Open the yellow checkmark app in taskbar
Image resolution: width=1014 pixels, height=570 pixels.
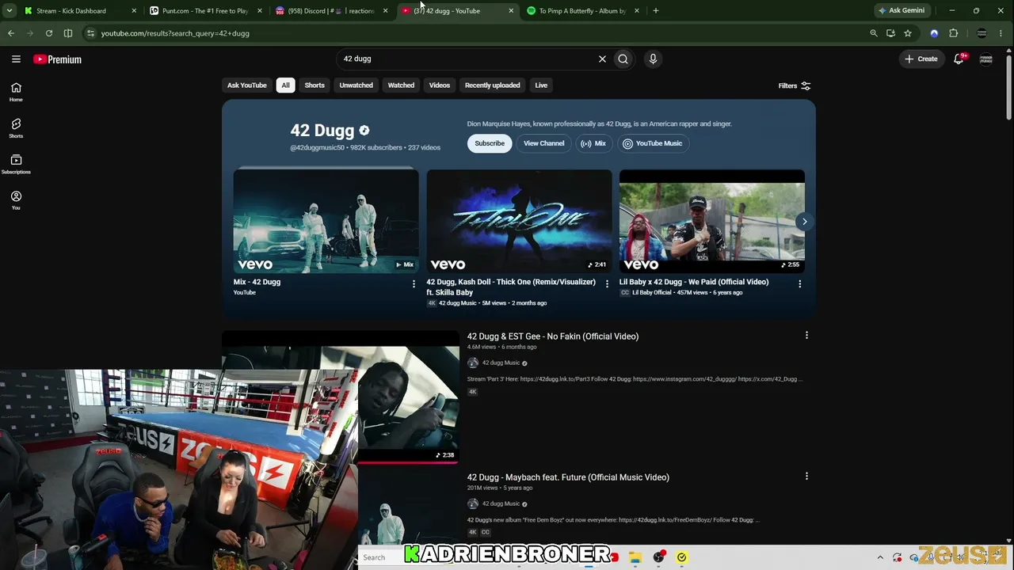pos(681,557)
